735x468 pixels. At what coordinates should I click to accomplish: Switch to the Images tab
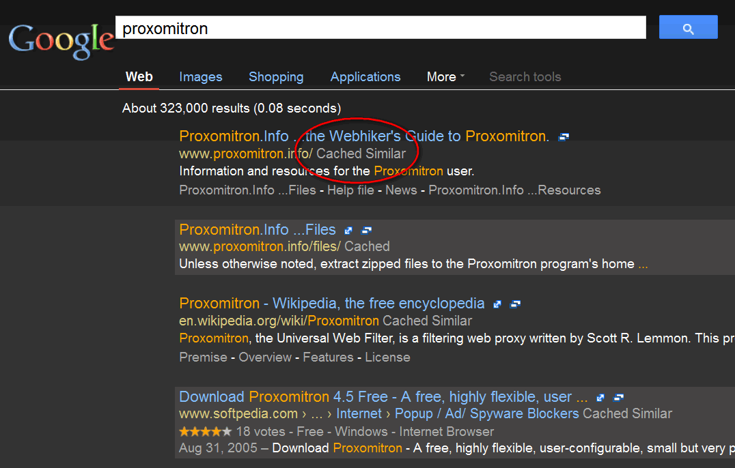pos(200,77)
